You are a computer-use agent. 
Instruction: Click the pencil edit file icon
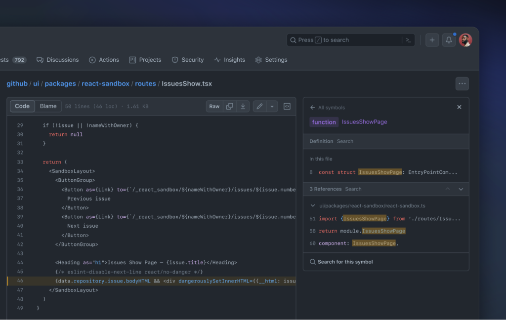[x=259, y=106]
